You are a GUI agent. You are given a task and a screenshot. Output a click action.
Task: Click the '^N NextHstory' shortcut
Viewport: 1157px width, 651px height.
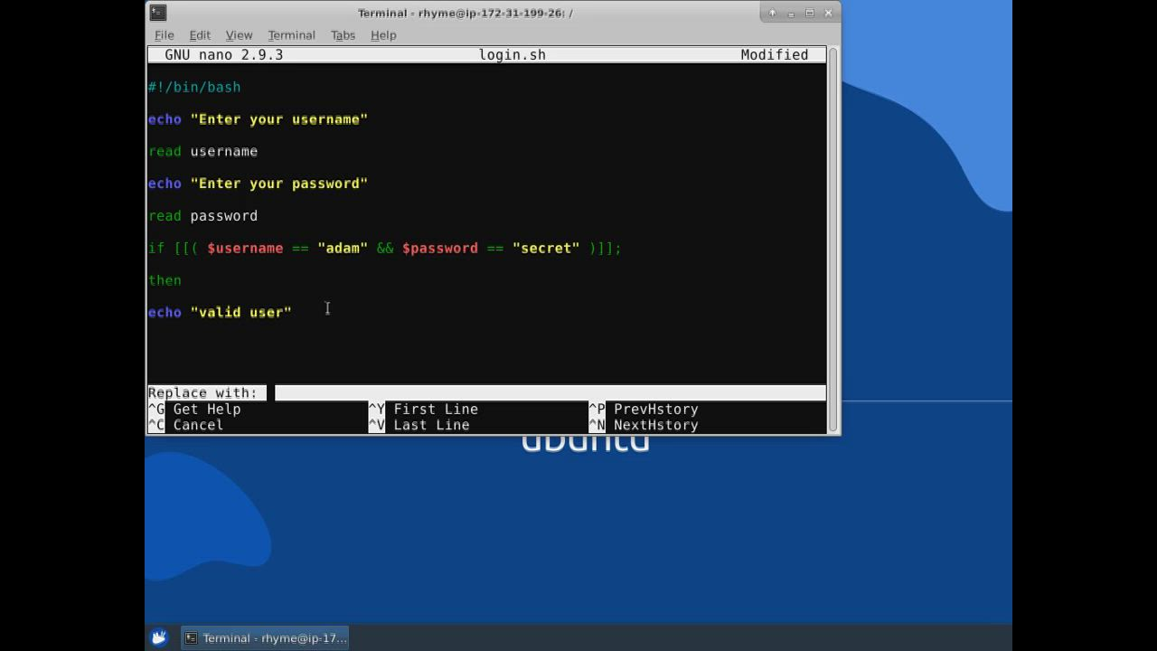[644, 425]
